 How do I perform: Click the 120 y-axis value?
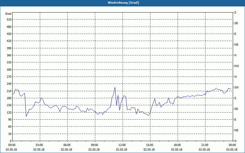[x=9, y=112]
